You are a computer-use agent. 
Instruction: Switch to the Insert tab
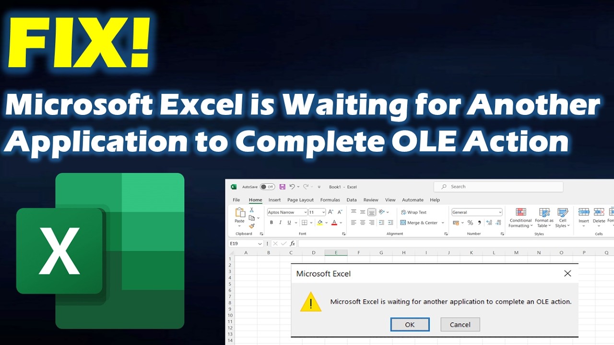pyautogui.click(x=275, y=200)
